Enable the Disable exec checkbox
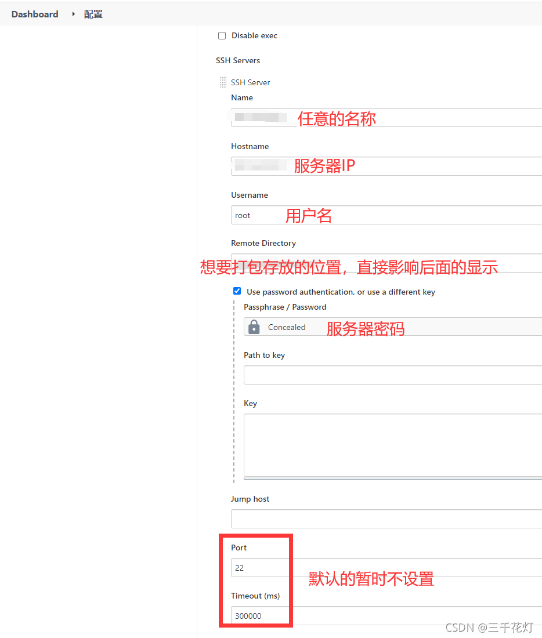Image resolution: width=542 pixels, height=638 pixels. coord(222,36)
